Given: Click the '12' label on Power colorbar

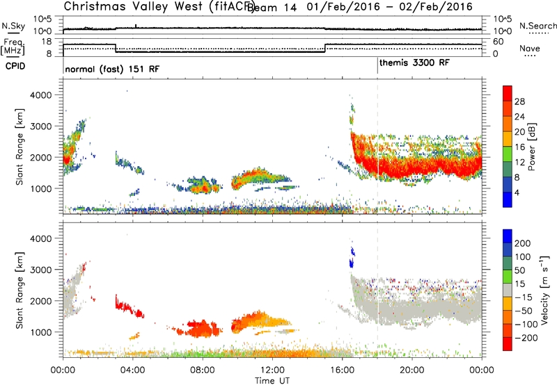Looking at the screenshot, I should [519, 163].
